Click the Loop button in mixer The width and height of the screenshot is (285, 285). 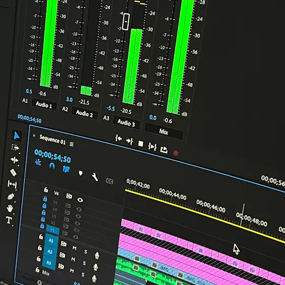click(x=163, y=150)
